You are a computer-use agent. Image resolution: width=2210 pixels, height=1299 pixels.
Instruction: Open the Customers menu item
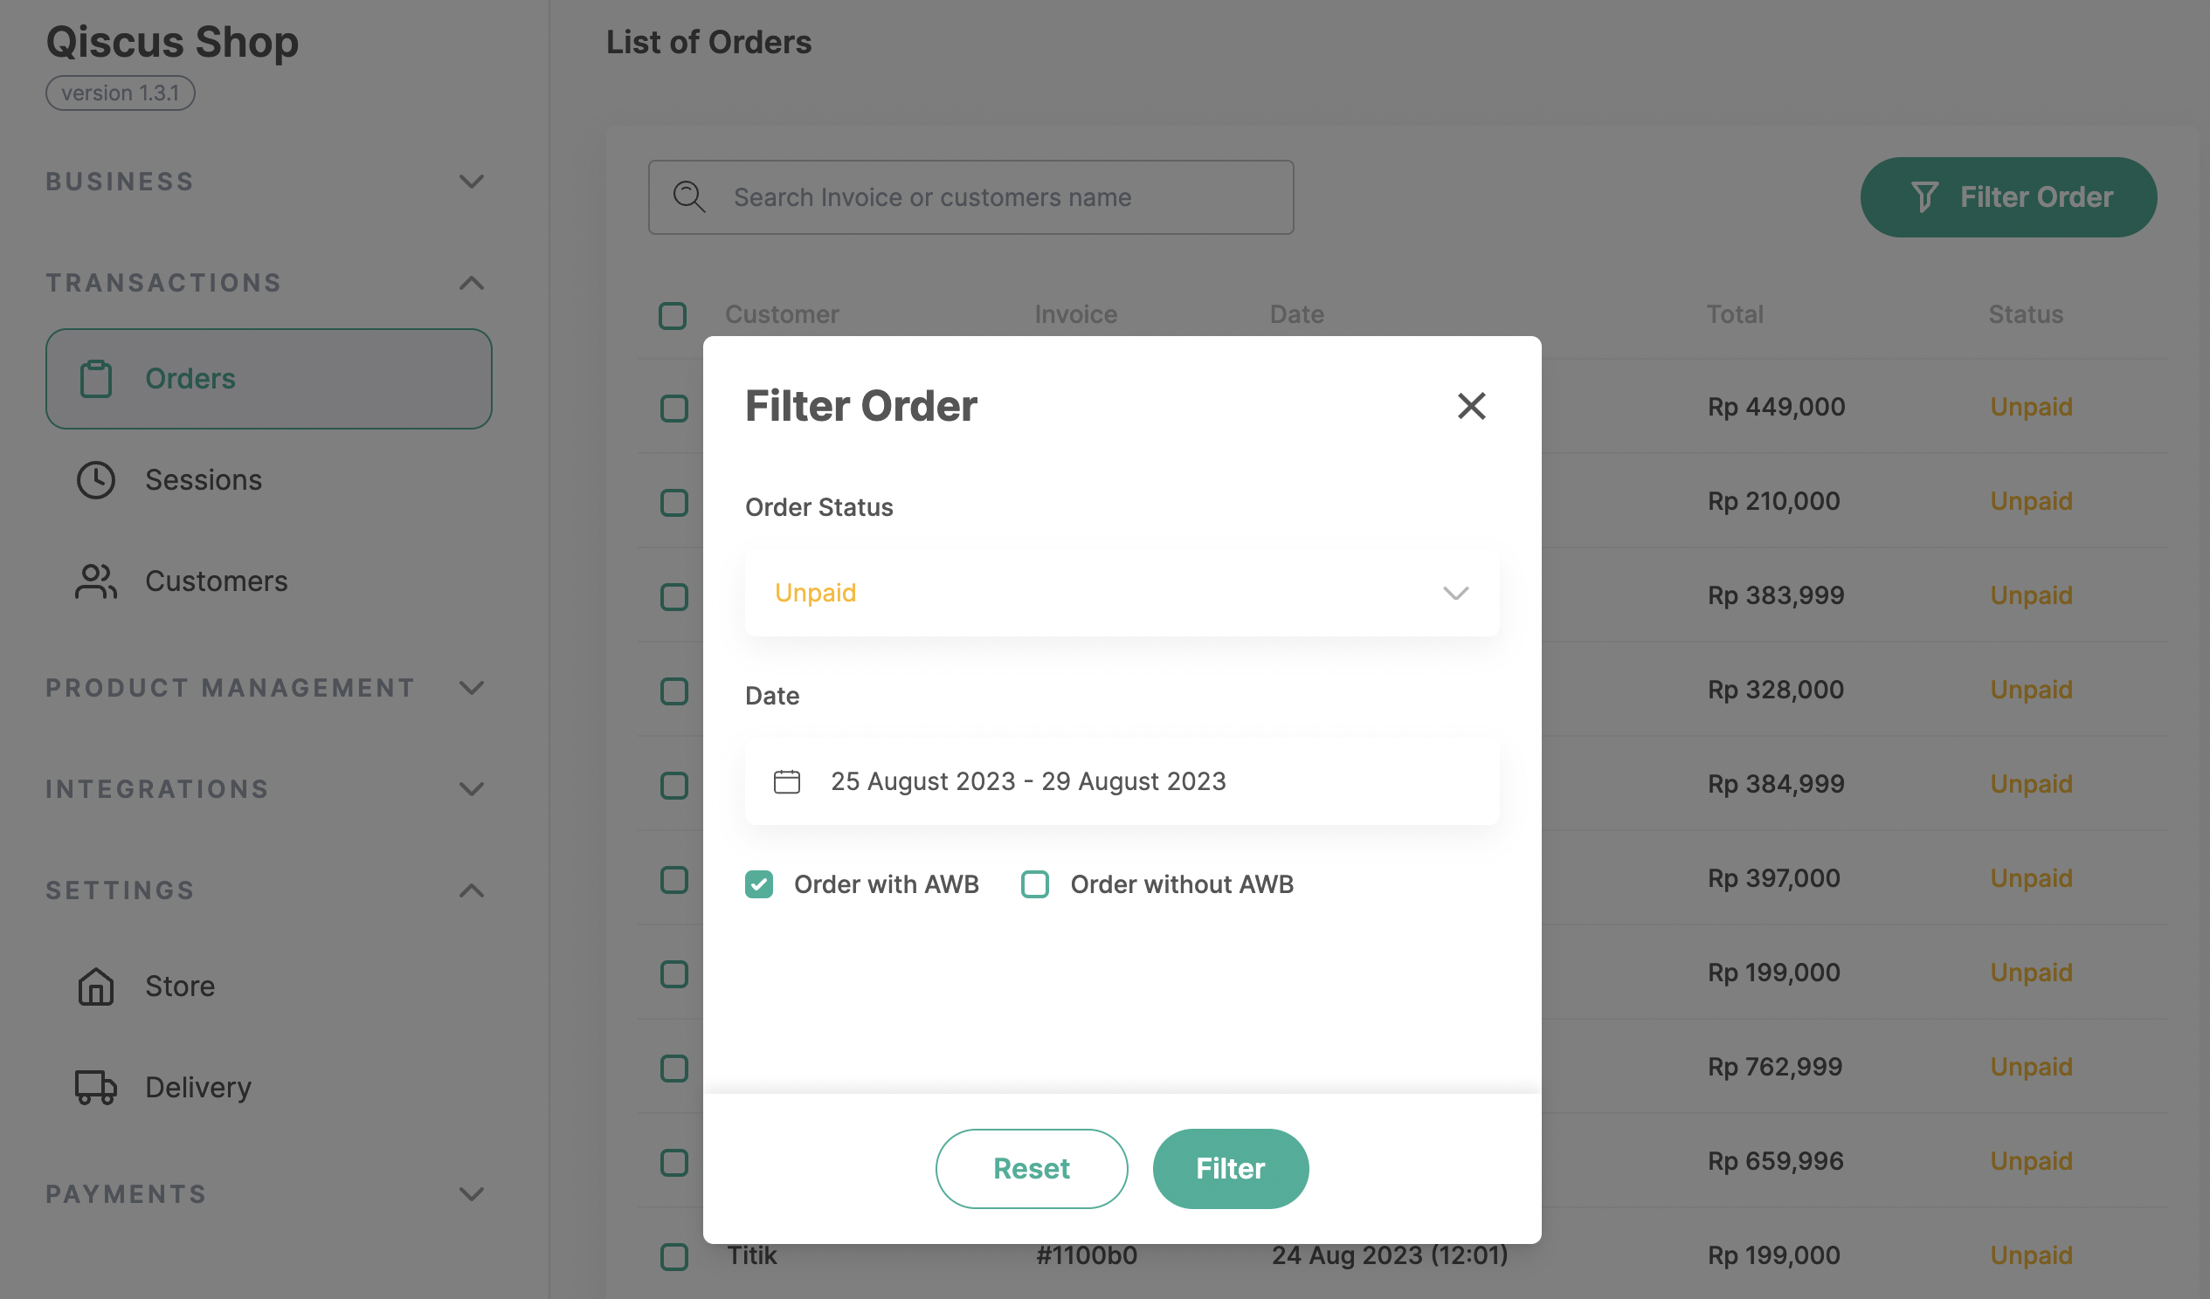pos(216,581)
